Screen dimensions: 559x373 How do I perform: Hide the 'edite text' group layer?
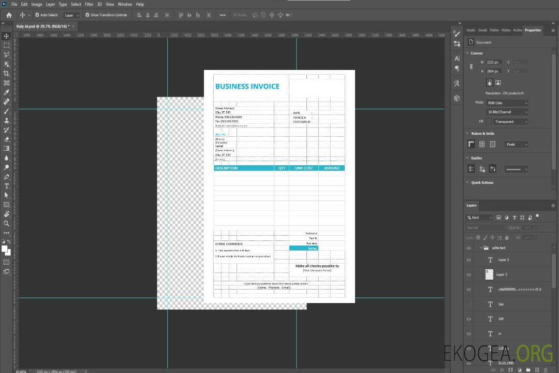point(469,248)
